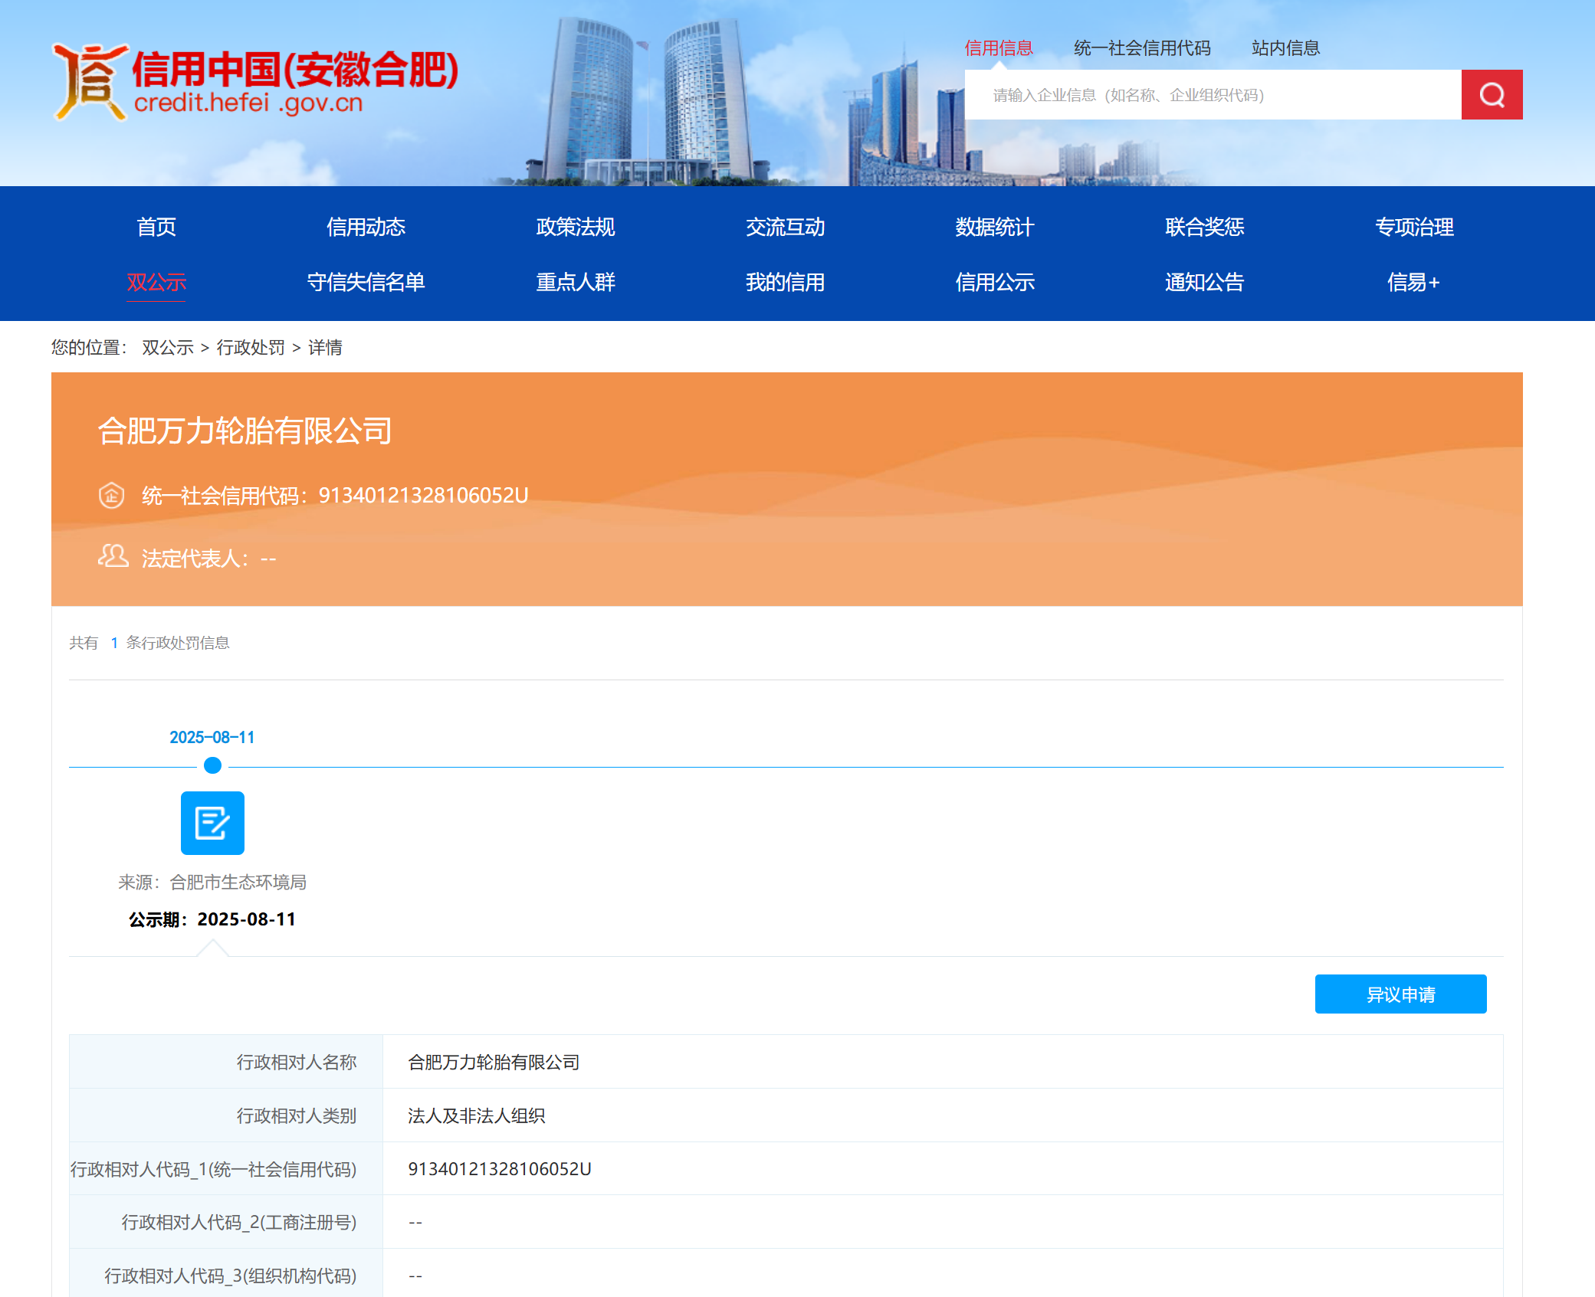The height and width of the screenshot is (1297, 1595).
Task: Click the red search magnifier button
Action: (x=1491, y=94)
